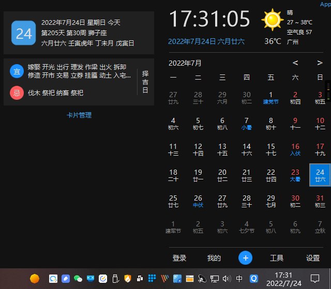Click the 广州 city label
This screenshot has height=289, width=331.
point(293,42)
